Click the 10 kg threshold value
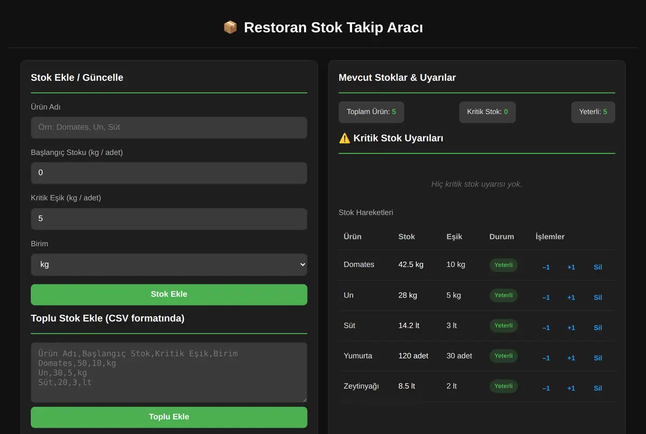The height and width of the screenshot is (434, 646). [x=455, y=264]
